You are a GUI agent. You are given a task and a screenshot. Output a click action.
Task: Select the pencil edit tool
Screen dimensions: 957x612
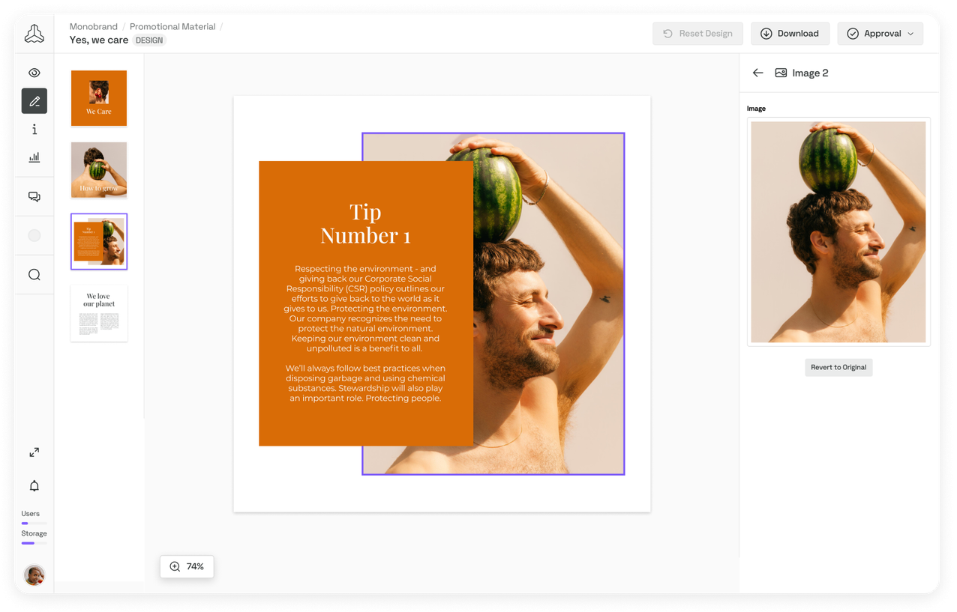(34, 101)
